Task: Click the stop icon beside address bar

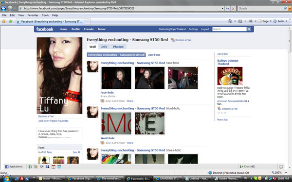Action: pos(233,8)
